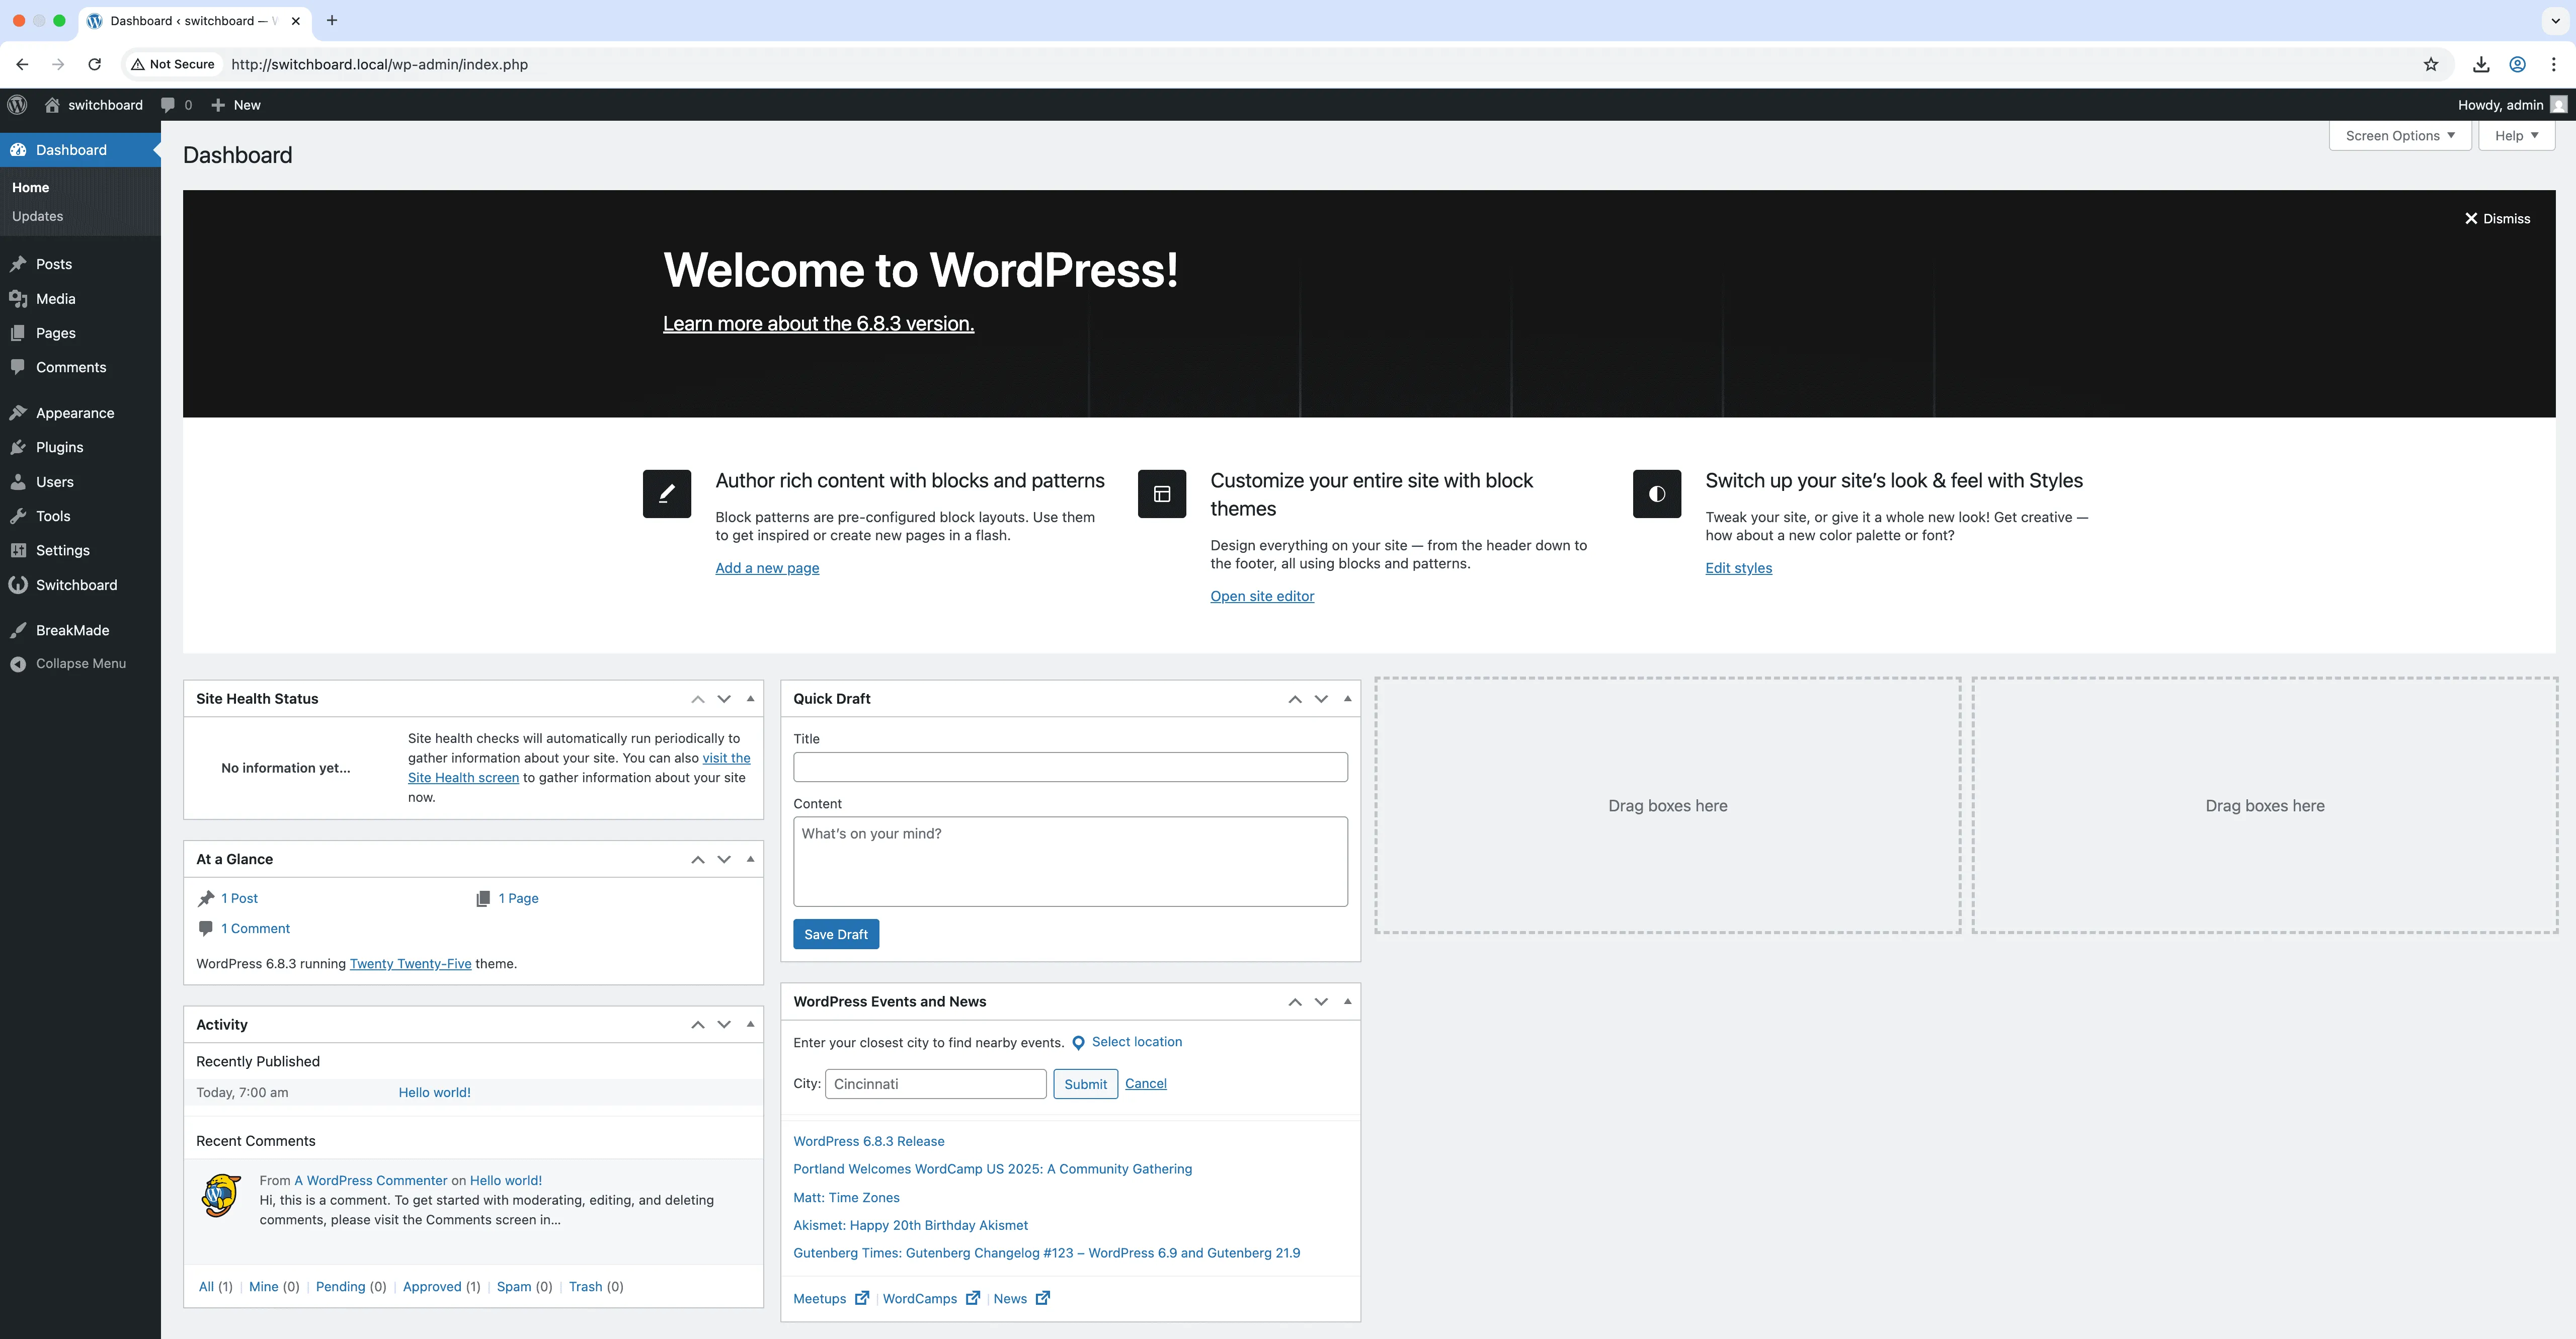Screen dimensions: 2576x1339
Task: Click the WordPress logo in the admin bar
Action: [17, 104]
